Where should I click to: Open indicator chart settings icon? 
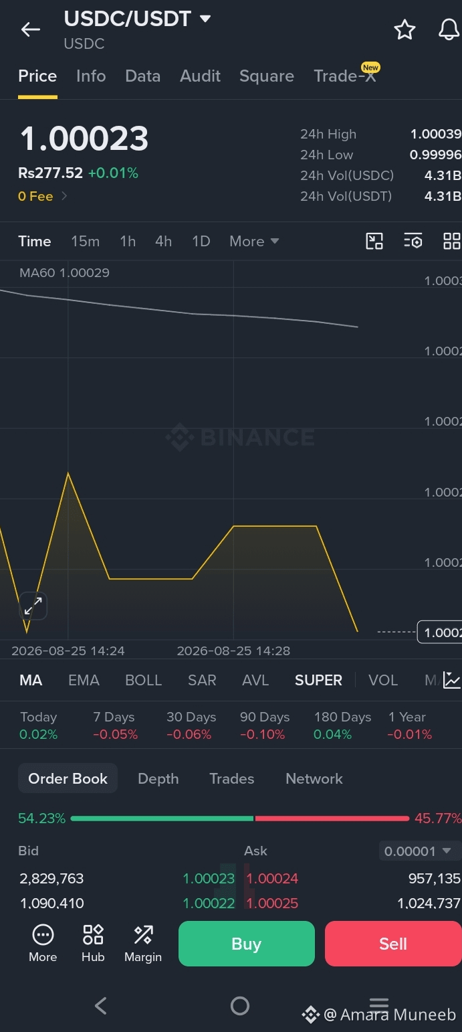tap(452, 680)
